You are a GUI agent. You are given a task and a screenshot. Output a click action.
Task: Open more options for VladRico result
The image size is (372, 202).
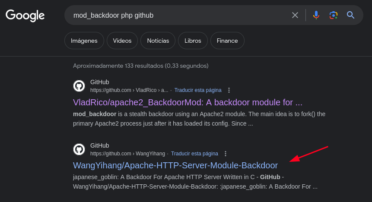click(x=229, y=90)
